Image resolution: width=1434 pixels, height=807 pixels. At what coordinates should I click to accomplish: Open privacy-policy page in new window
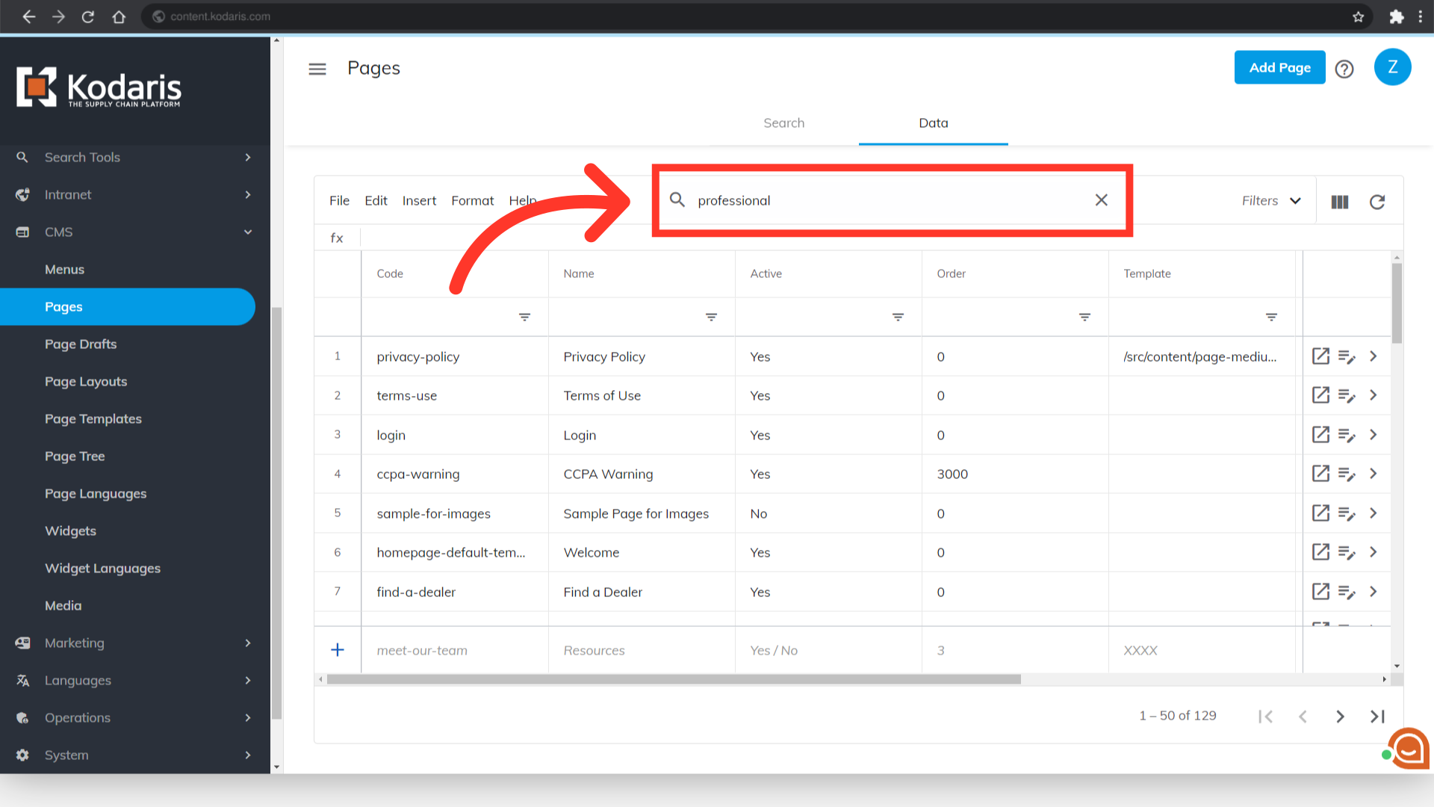(x=1320, y=356)
